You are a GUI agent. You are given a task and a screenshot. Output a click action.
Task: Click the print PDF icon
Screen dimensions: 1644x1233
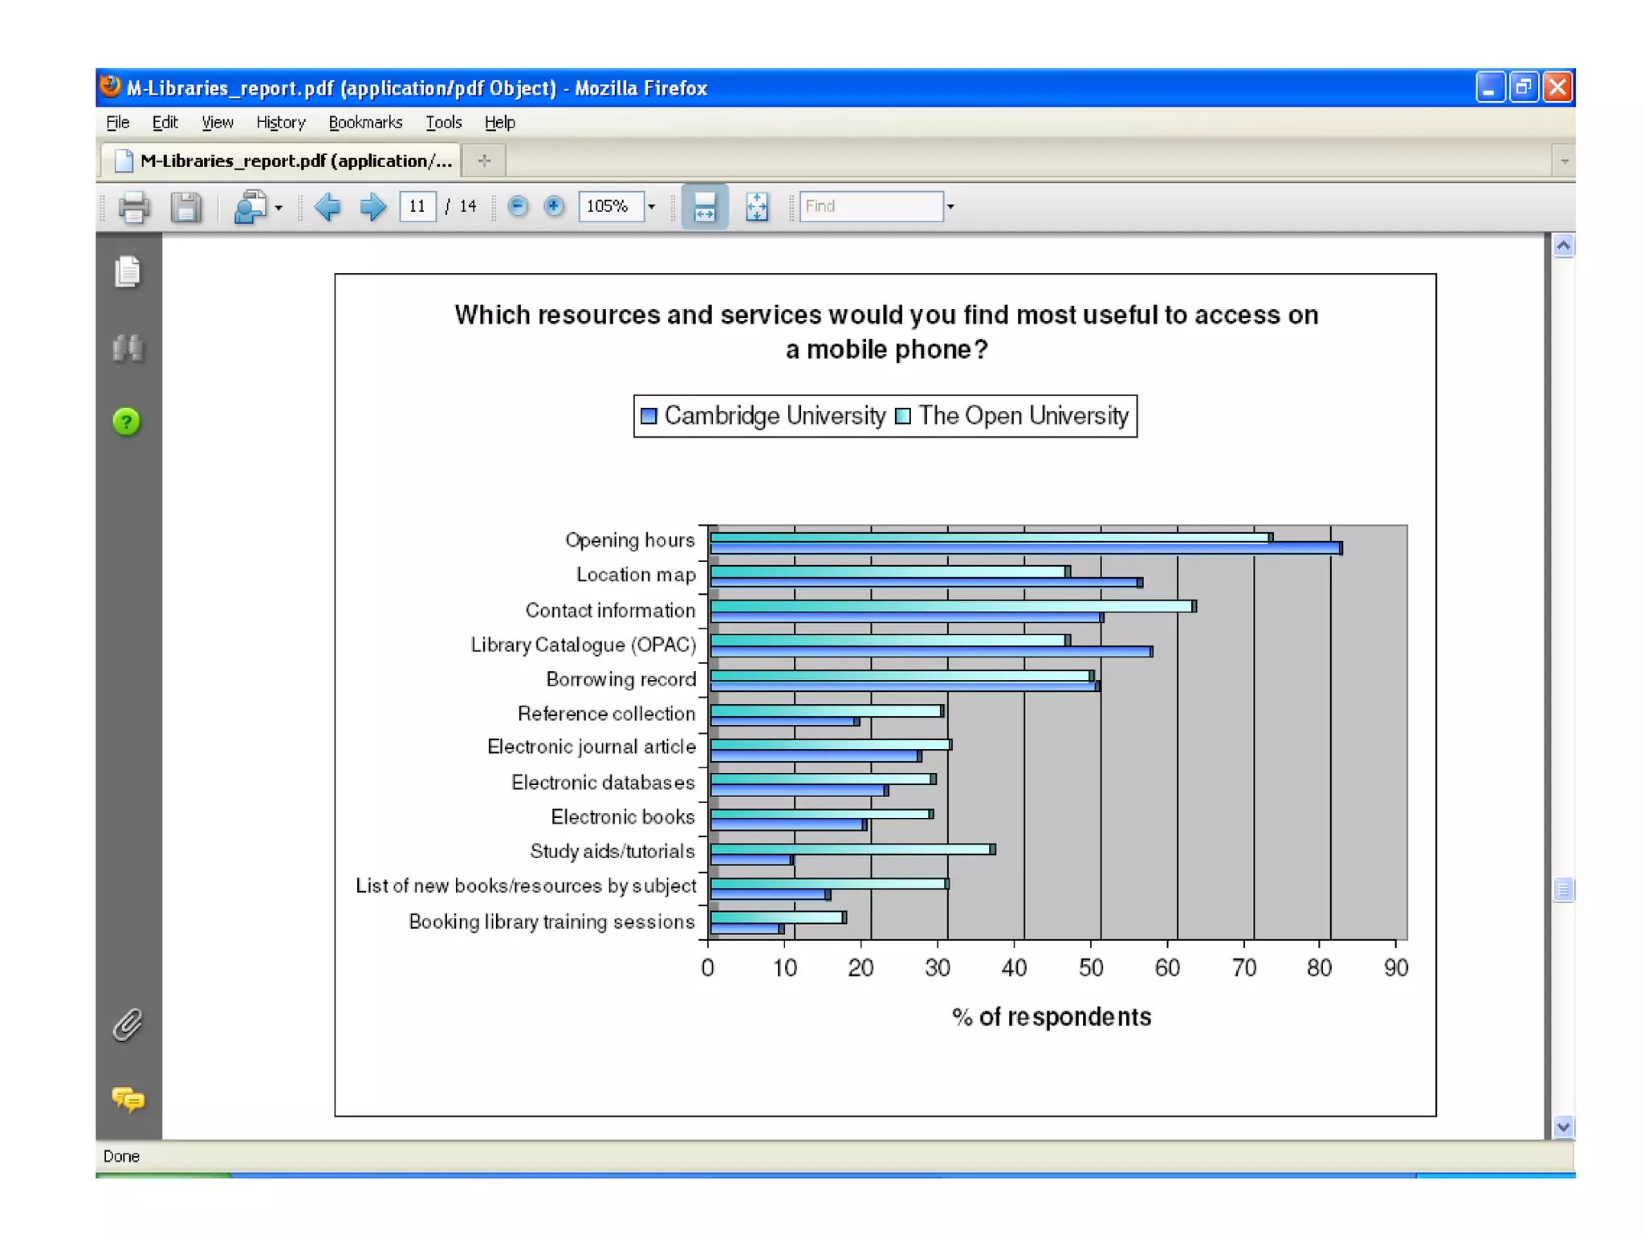[133, 207]
